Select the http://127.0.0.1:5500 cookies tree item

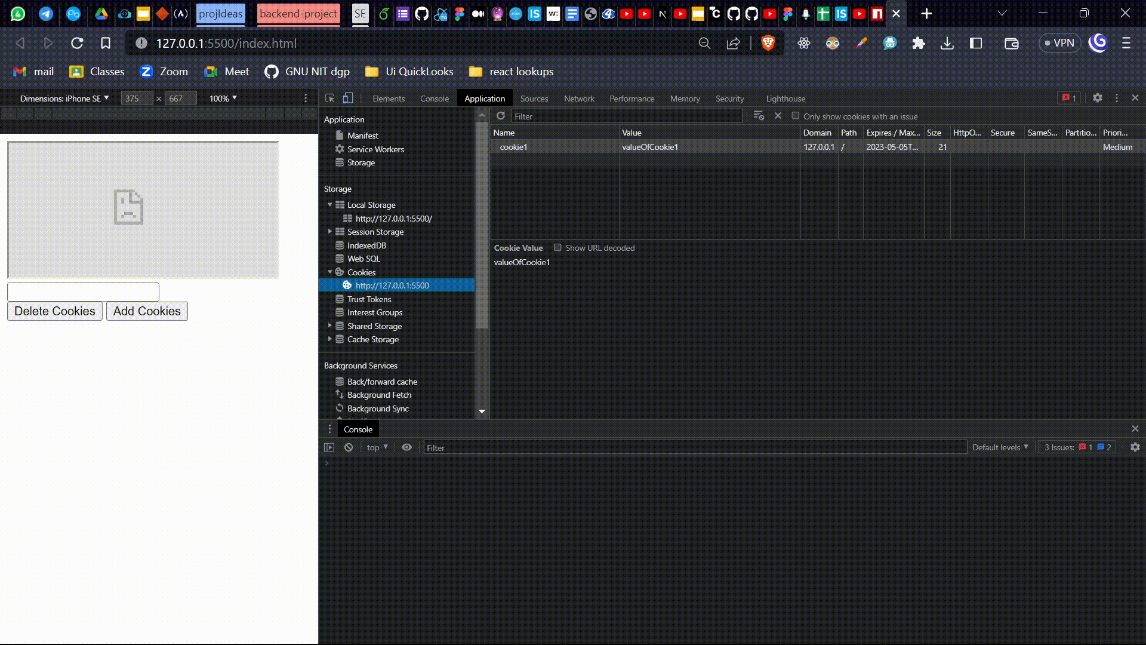pos(392,285)
